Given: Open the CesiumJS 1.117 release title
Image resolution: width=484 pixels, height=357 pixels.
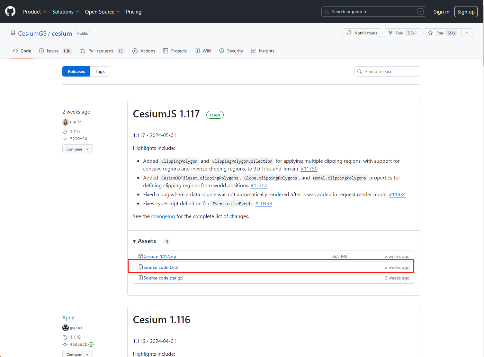Looking at the screenshot, I should click(166, 114).
